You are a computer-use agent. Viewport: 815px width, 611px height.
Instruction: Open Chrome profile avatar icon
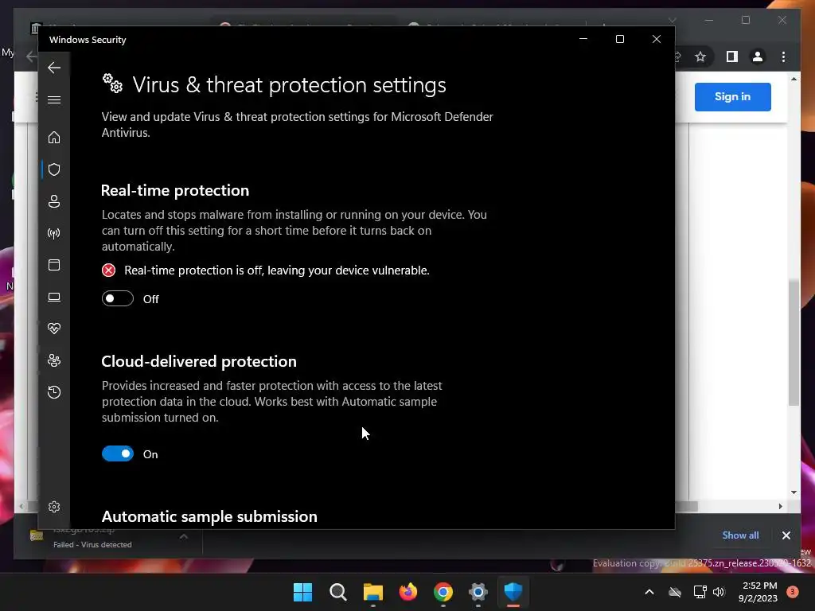pyautogui.click(x=758, y=56)
